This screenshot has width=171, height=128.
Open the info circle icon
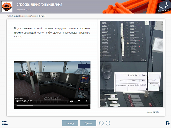(108, 123)
